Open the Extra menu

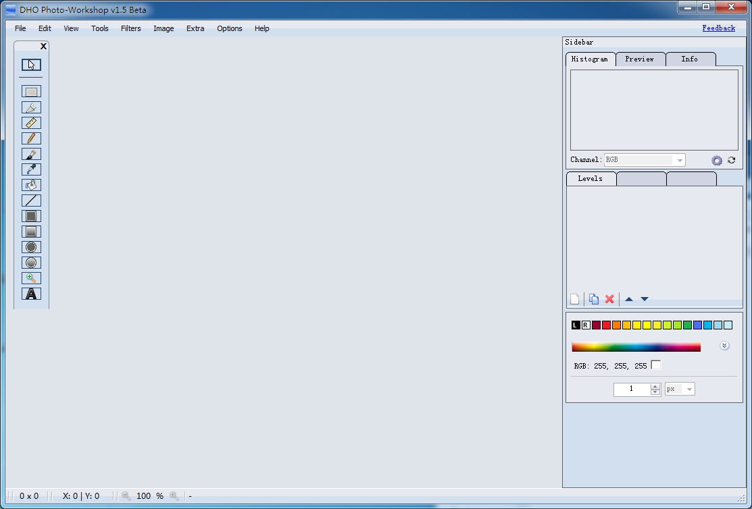(x=195, y=28)
